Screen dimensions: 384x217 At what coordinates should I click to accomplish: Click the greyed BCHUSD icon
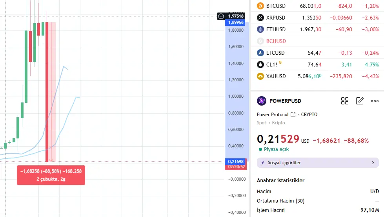coord(260,41)
